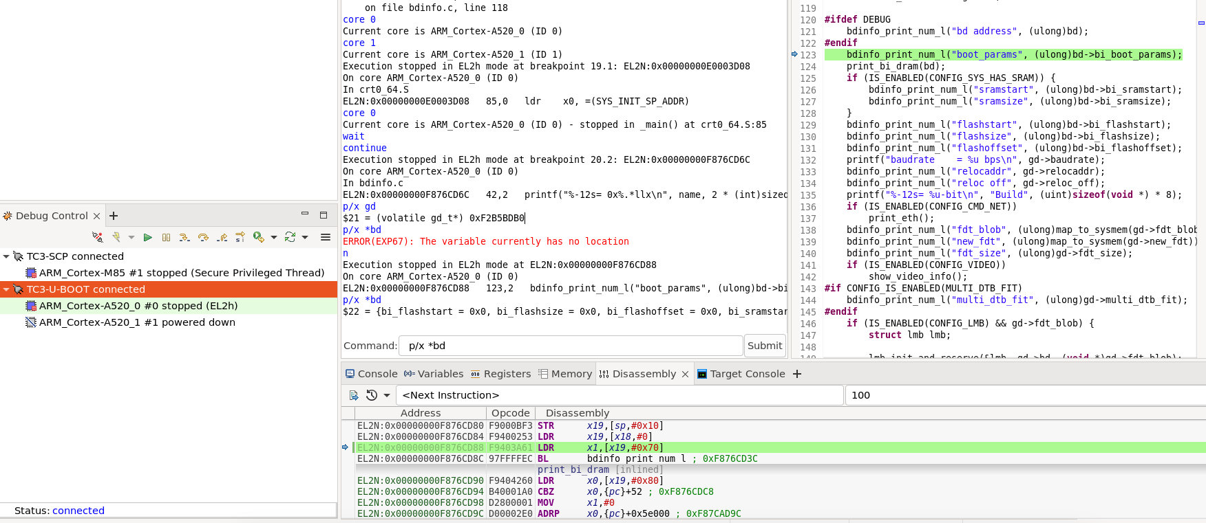Click the lightning bolt debug-from icon
1206x523 pixels.
pos(116,237)
